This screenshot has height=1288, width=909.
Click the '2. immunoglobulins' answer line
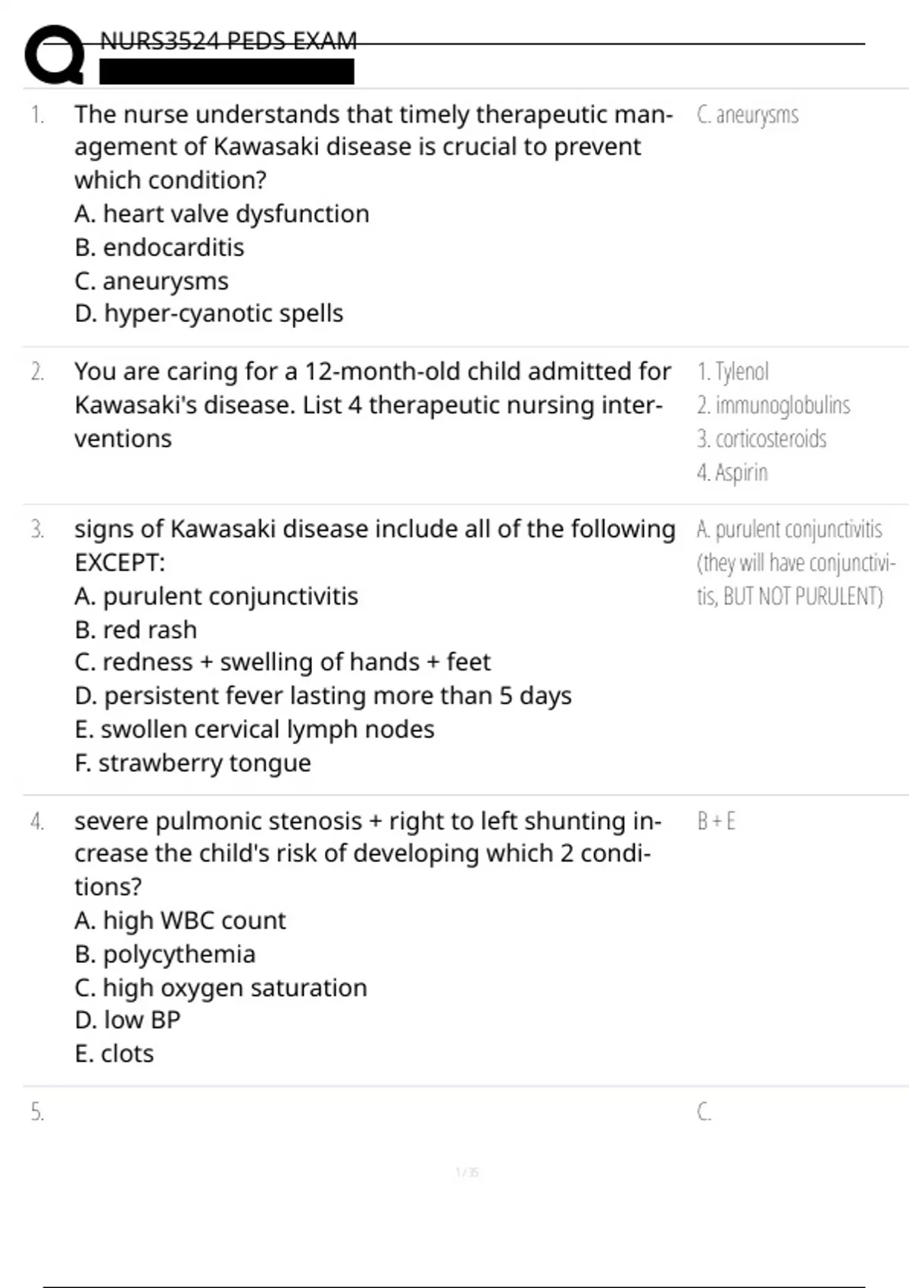(773, 405)
